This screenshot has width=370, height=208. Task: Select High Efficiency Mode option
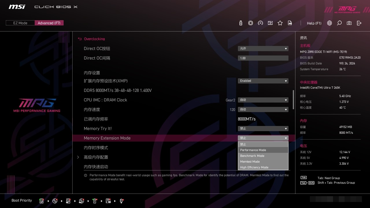click(x=263, y=167)
